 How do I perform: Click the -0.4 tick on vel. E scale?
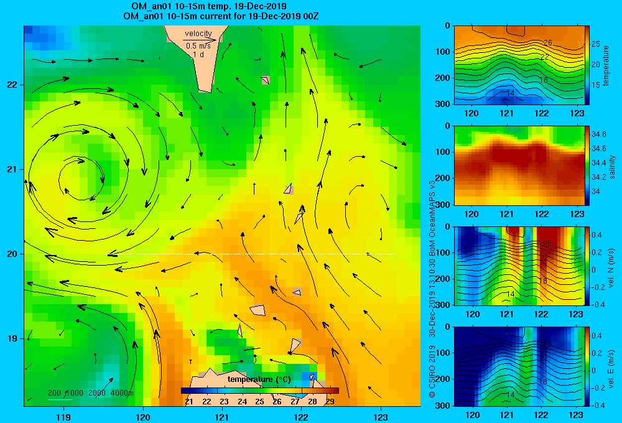pyautogui.click(x=597, y=405)
